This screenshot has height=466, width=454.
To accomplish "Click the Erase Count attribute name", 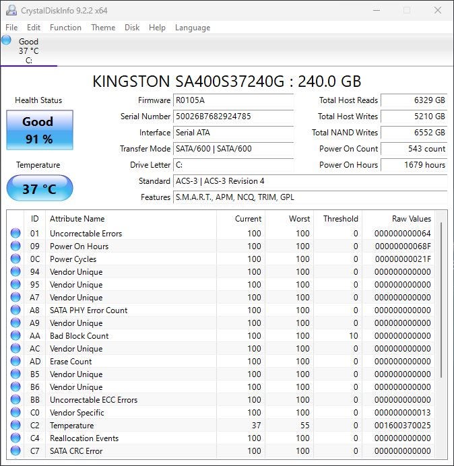I will click(x=71, y=361).
